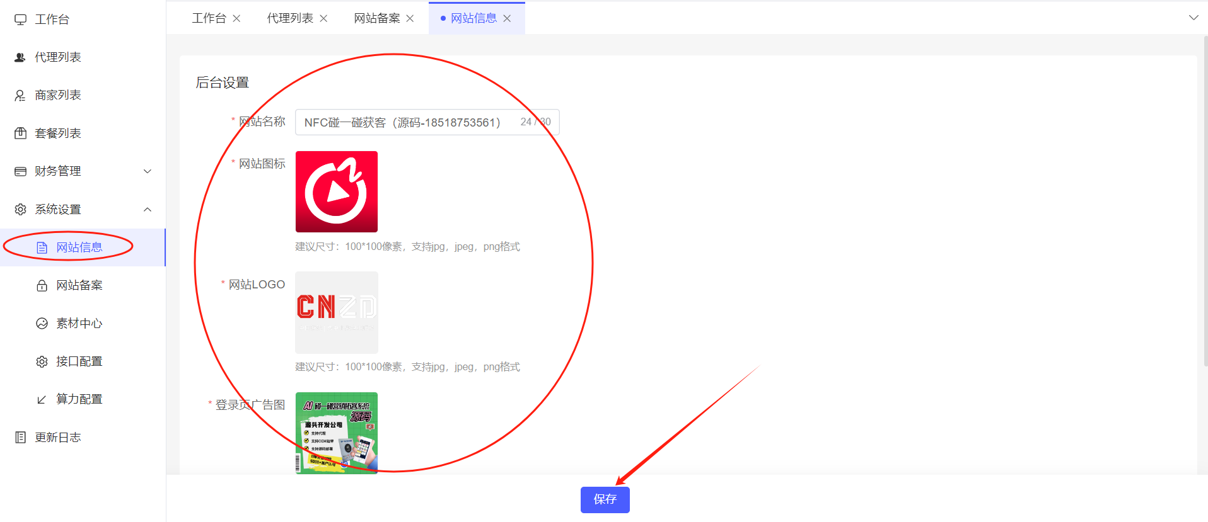Viewport: 1208px width, 522px height.
Task: Click the 素材中心 circle icon
Action: (x=42, y=323)
